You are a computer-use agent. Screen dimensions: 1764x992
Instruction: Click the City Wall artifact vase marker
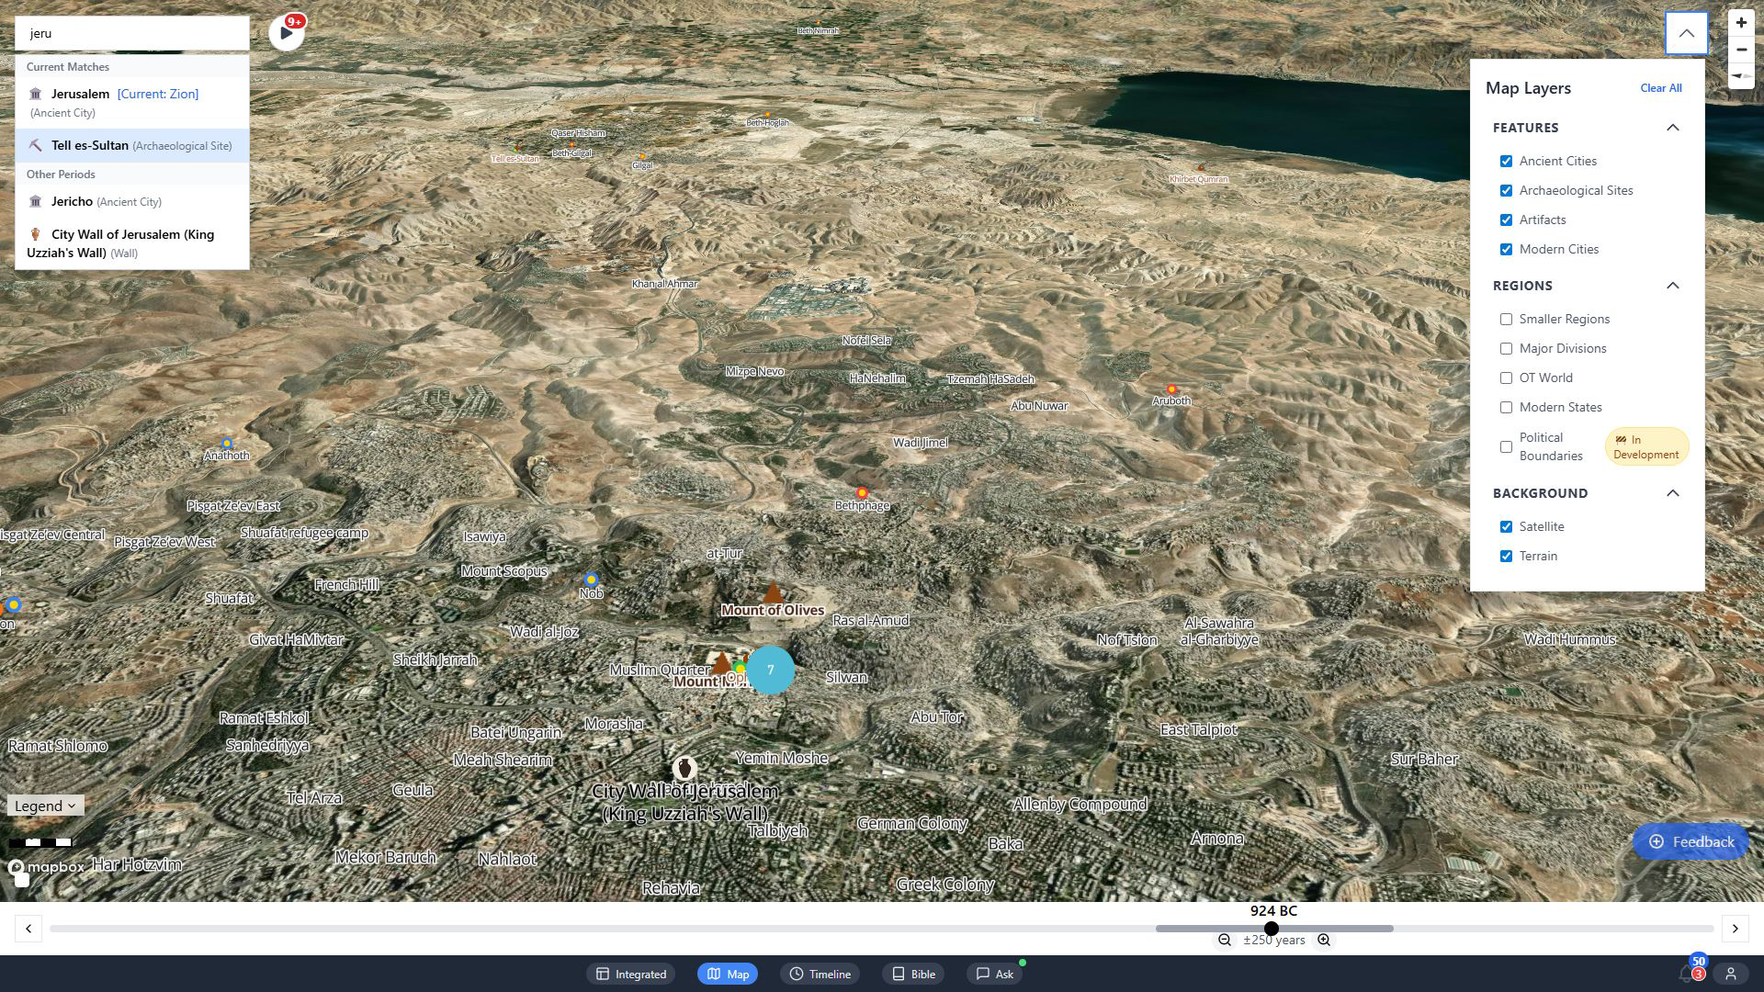tap(684, 768)
